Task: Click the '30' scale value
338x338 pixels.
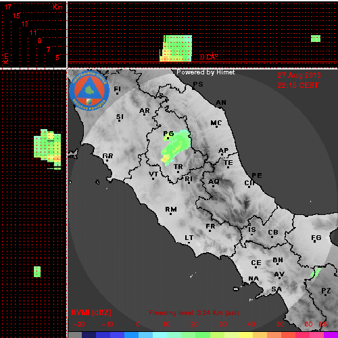Action: (222, 324)
